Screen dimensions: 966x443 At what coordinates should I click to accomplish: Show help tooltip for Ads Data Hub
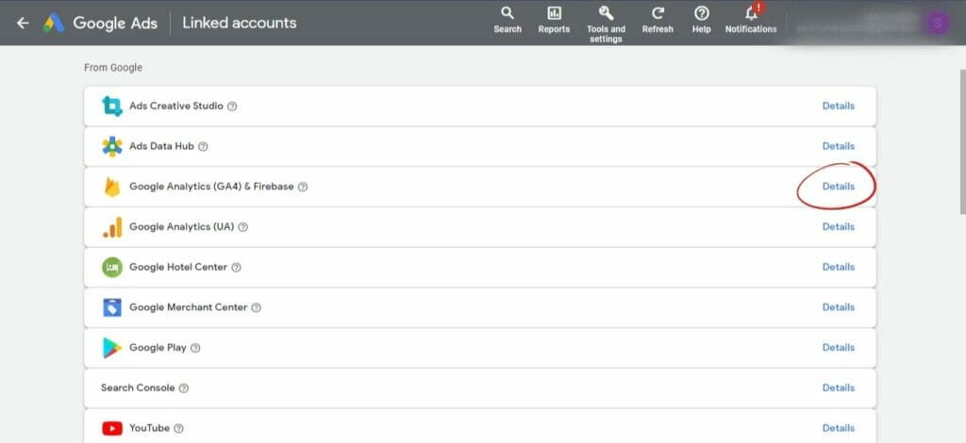tap(203, 146)
